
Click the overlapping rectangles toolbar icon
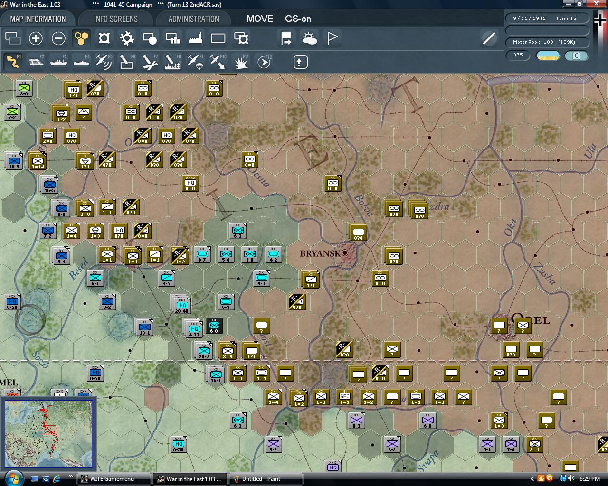[13, 38]
